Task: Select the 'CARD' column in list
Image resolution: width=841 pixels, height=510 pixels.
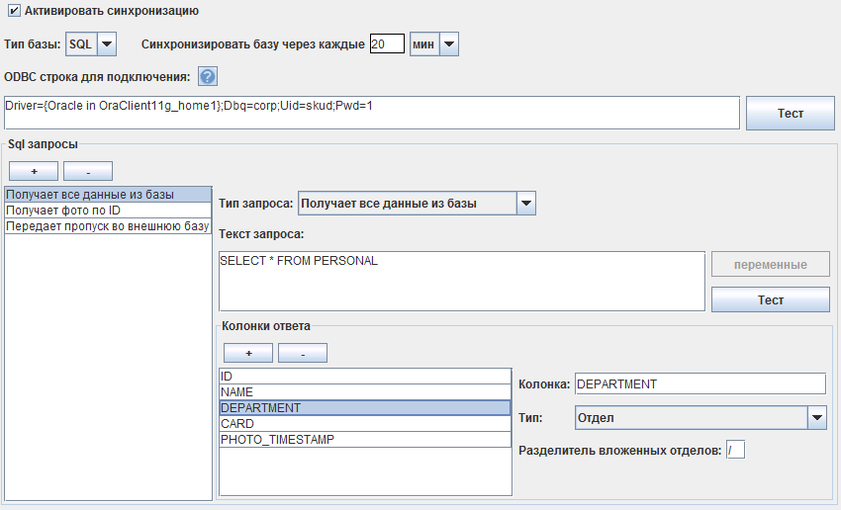Action: (x=365, y=424)
